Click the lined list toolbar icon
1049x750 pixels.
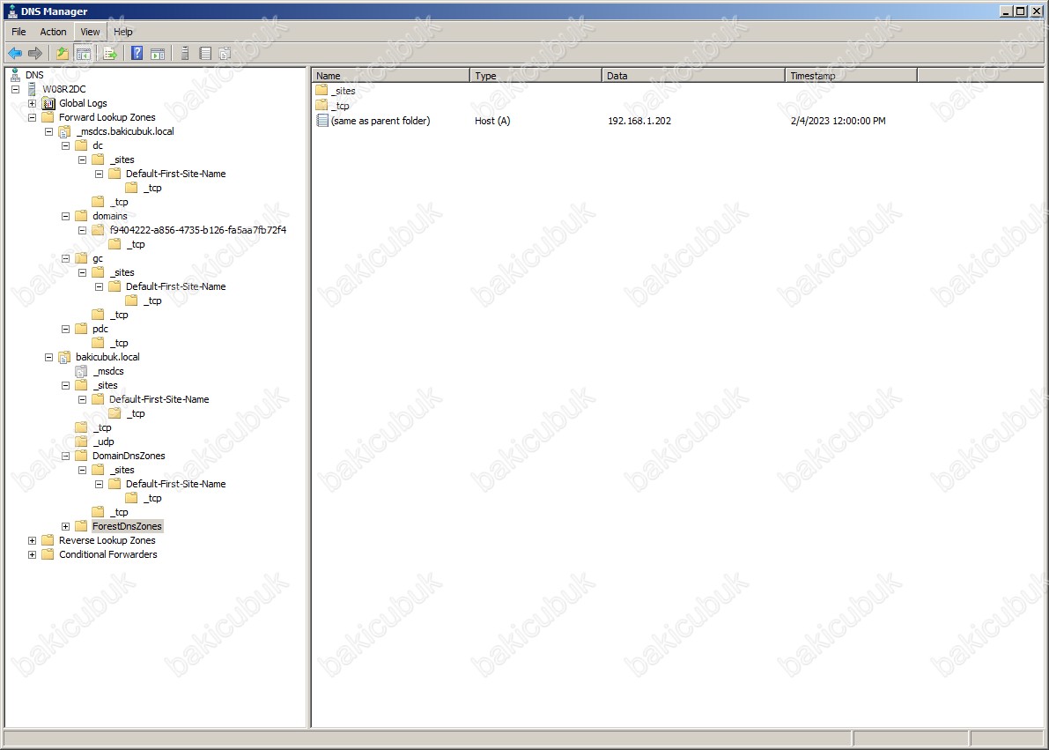click(x=205, y=53)
